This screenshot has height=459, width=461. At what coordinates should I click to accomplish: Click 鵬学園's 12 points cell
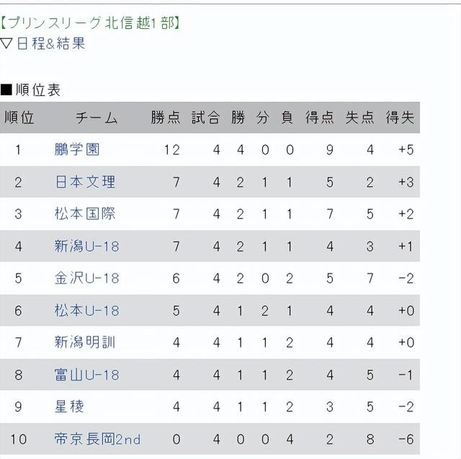point(172,149)
